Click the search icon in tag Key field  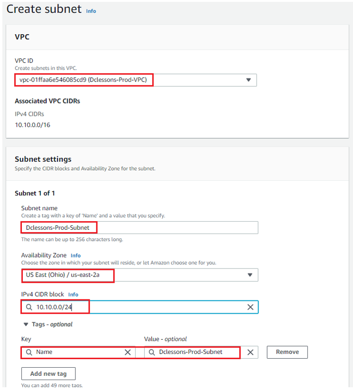pyautogui.click(x=29, y=352)
